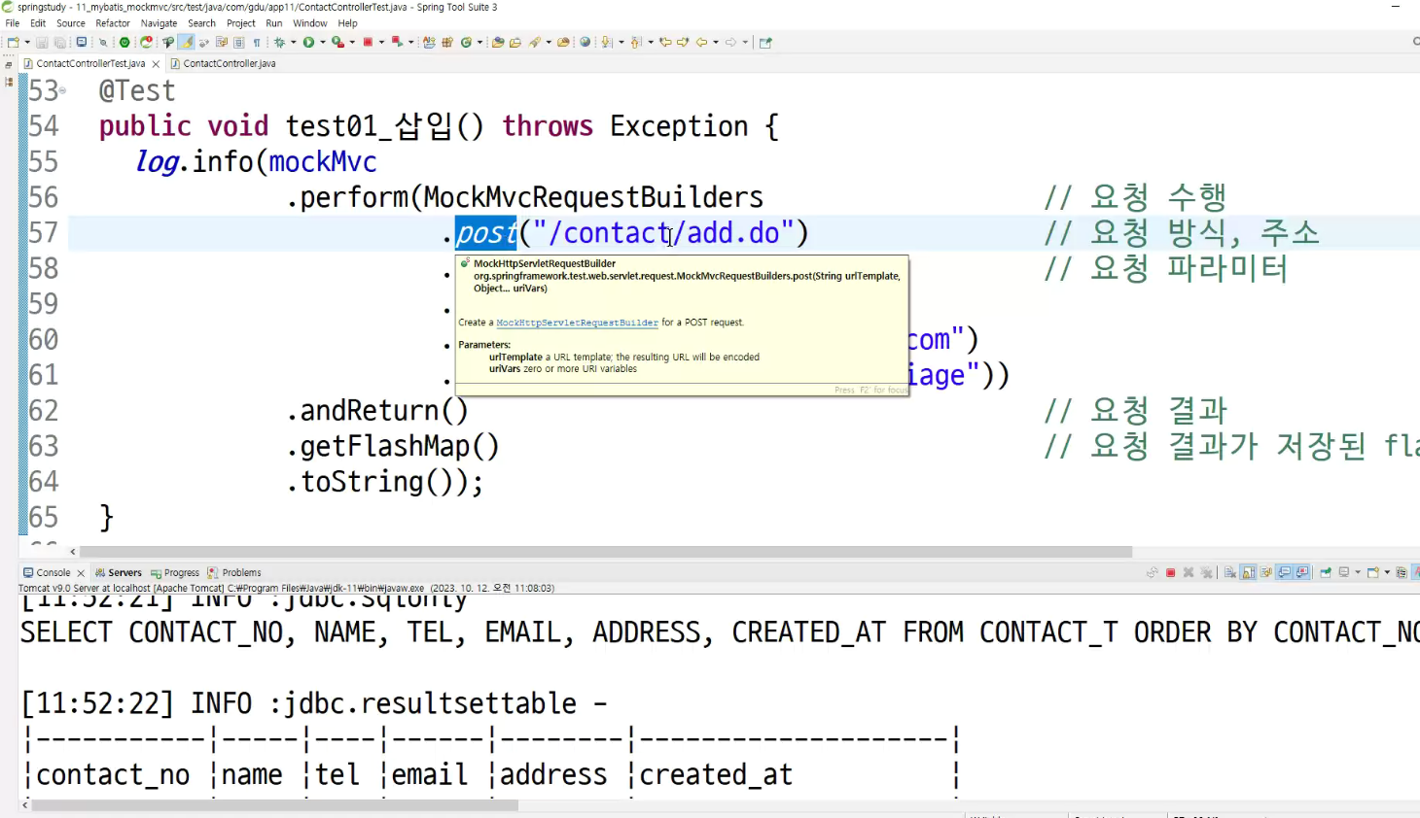This screenshot has width=1420, height=818.
Task: Click the New file toolbar icon
Action: [13, 43]
